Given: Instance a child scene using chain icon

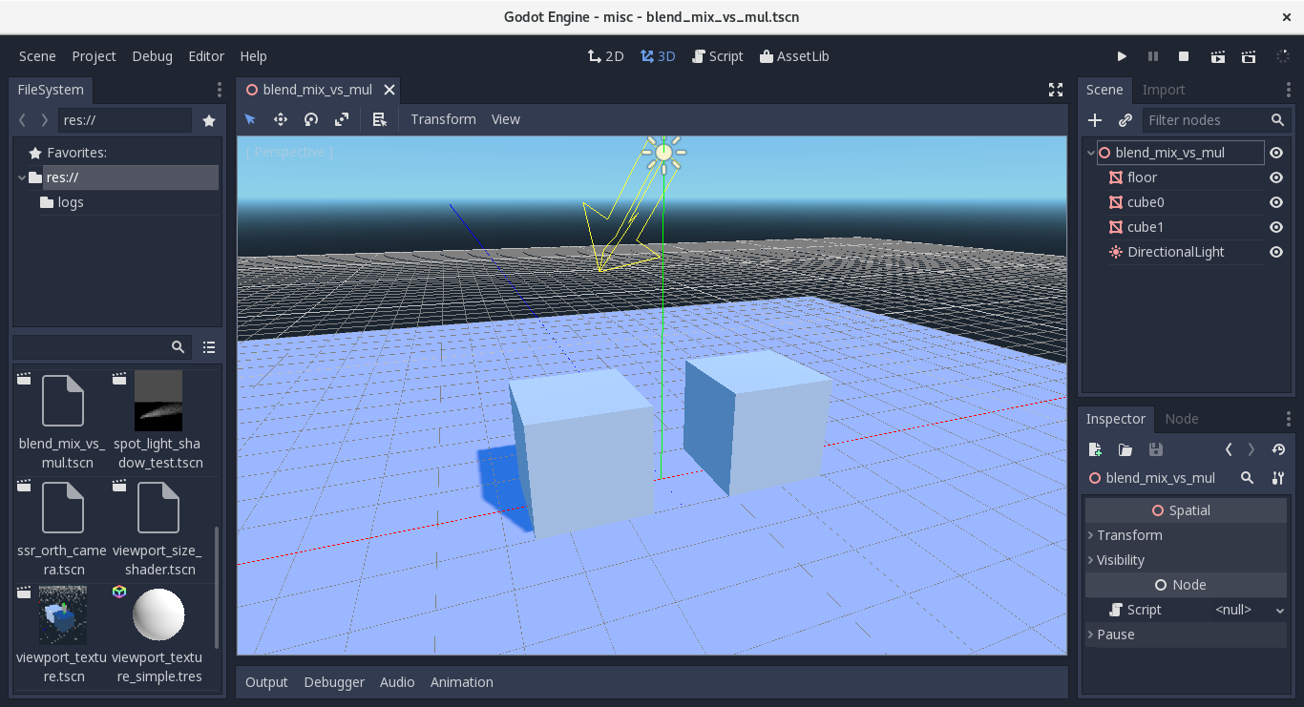Looking at the screenshot, I should coord(1125,120).
